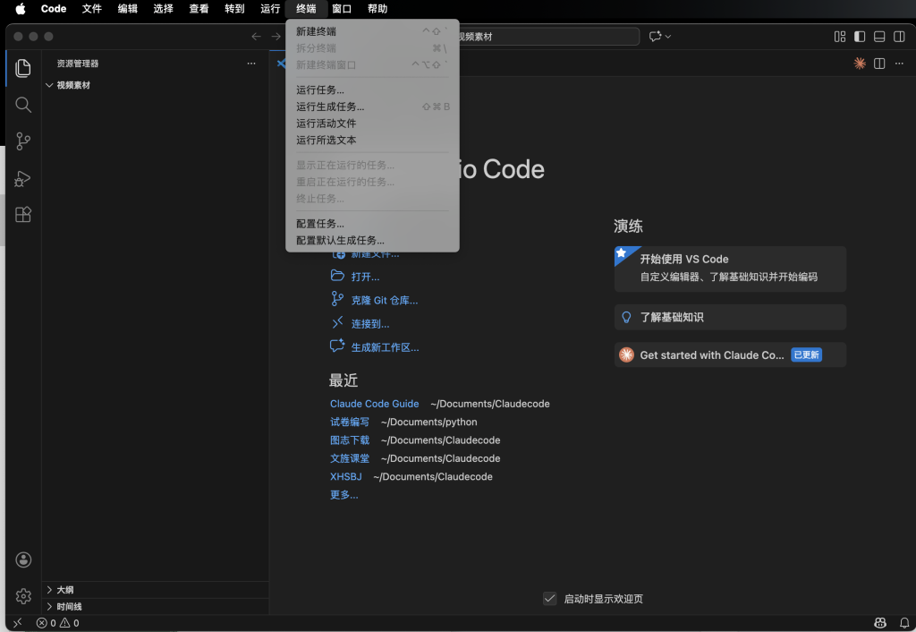Viewport: 916px width, 632px height.
Task: Open the Explorer view in activity bar
Action: [x=23, y=68]
